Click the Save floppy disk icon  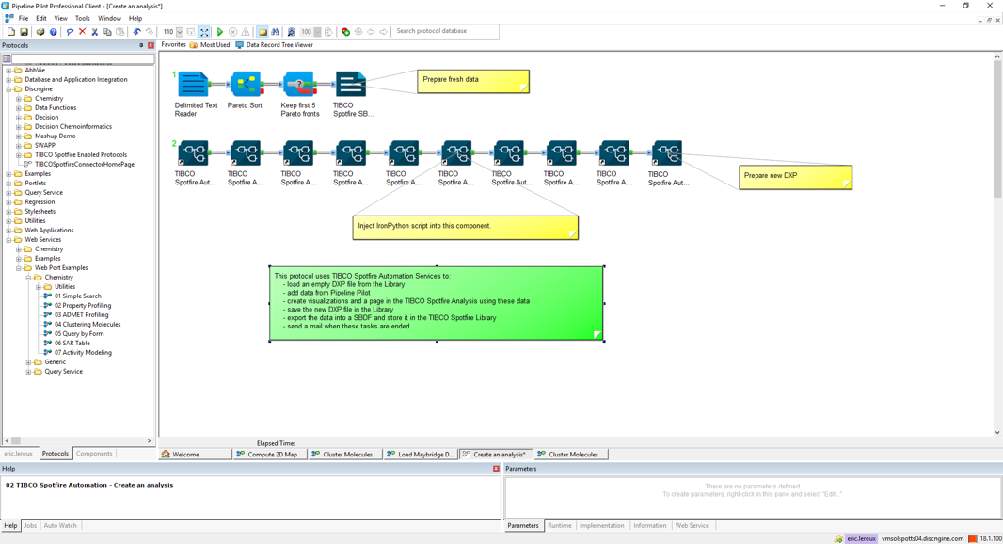click(x=24, y=31)
